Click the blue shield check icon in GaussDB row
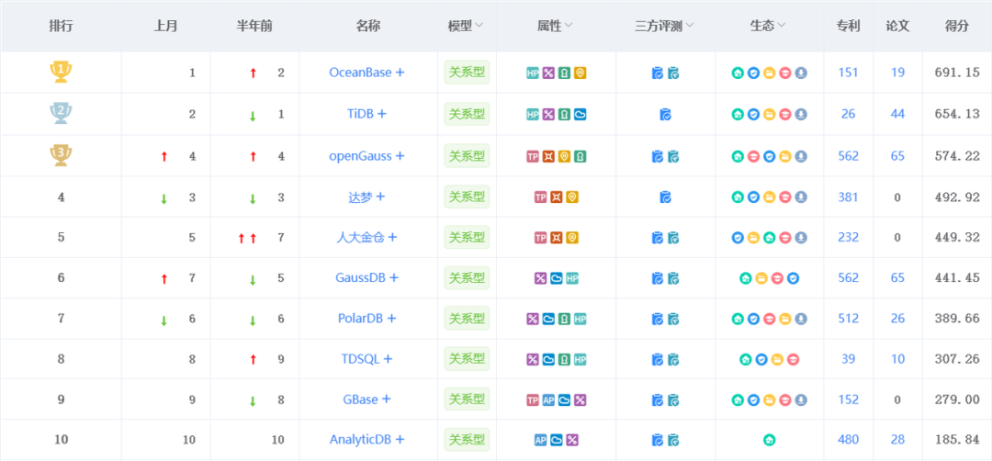This screenshot has width=992, height=461. coord(793,278)
